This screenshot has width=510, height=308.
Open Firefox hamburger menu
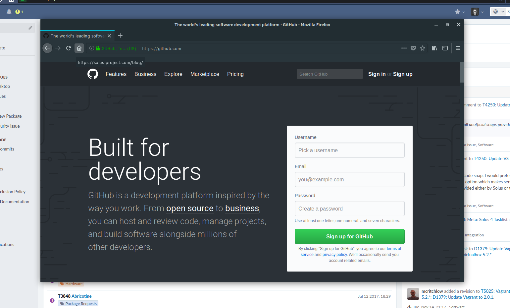tap(458, 48)
